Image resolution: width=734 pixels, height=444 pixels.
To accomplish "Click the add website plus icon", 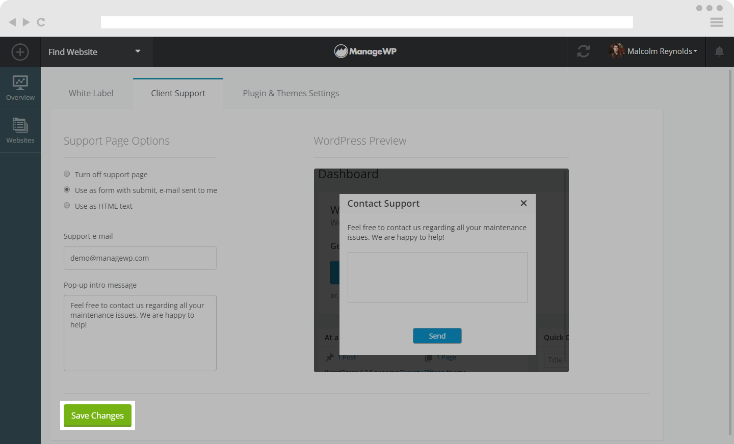I will tap(20, 52).
